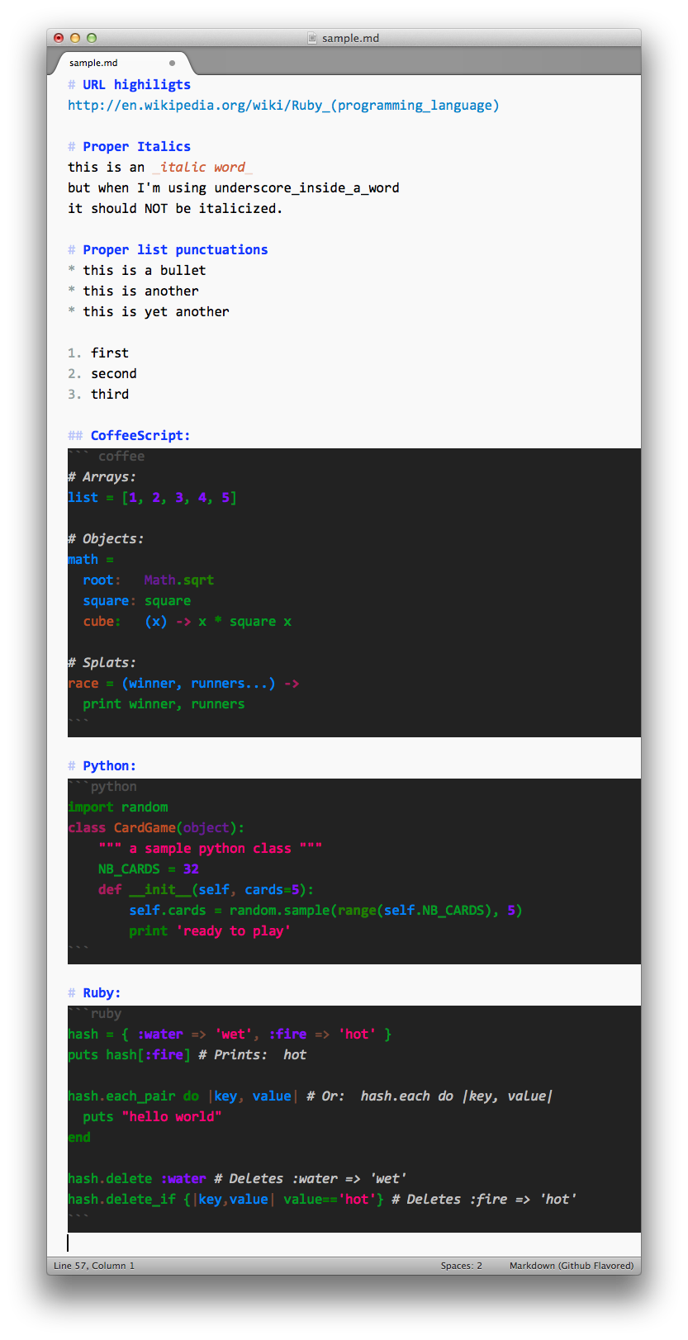Click the 'NB_CARDS = 32' line
Screen dimensions: 688x1340
point(149,869)
